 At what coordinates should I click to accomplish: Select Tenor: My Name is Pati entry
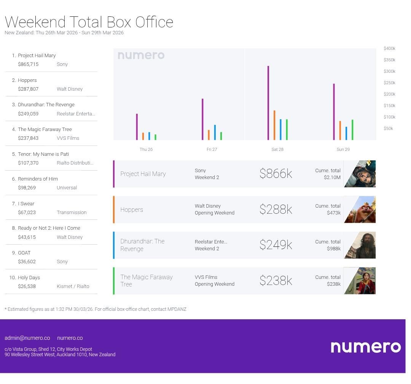(x=43, y=154)
